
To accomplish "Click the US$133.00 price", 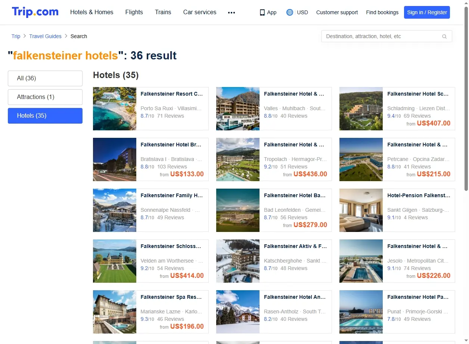I will click(187, 174).
